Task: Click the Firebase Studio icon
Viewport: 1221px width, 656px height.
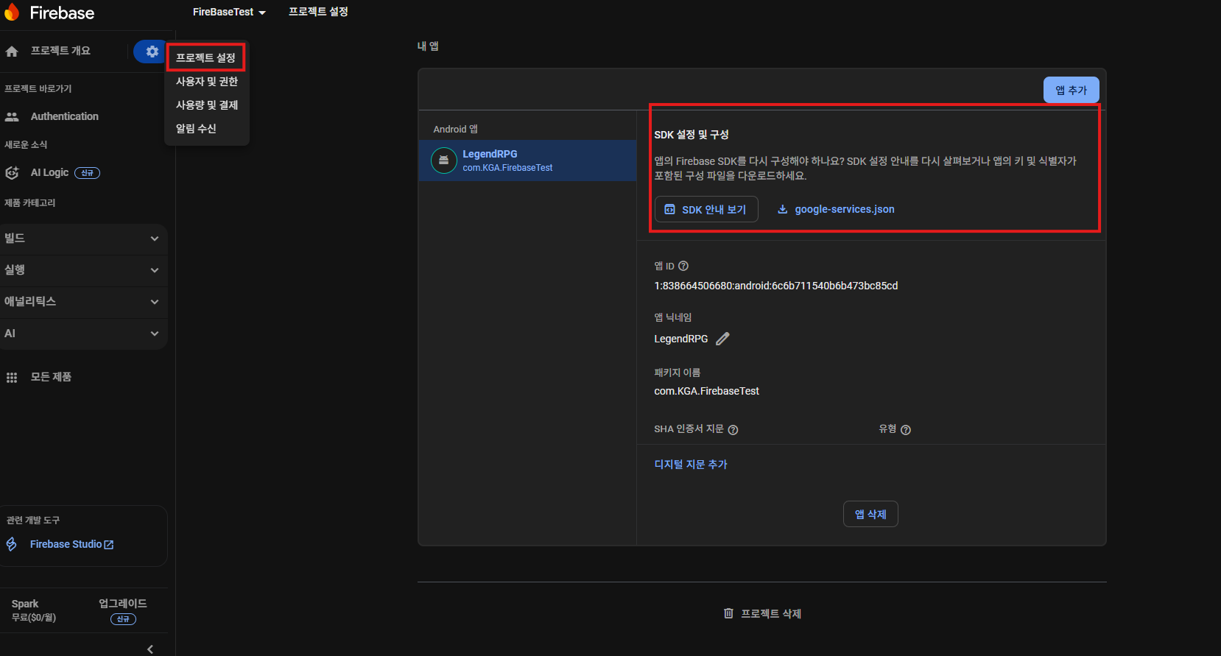Action: point(12,544)
